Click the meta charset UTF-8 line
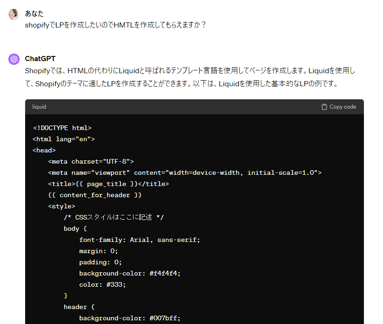Viewport: 383px width, 324px height. click(91, 162)
